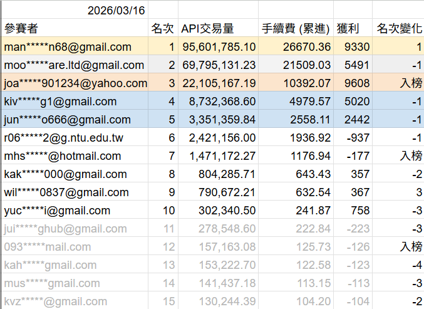424x309 pixels.
Task: Click API volume 8,732,368.60
Action: click(222, 102)
